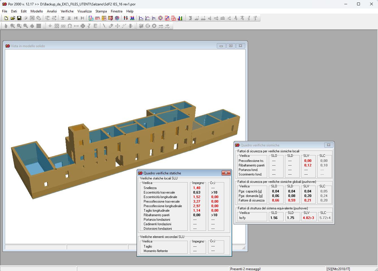The height and width of the screenshot is (271, 378).
Task: Open the Finestra menu
Action: (116, 11)
